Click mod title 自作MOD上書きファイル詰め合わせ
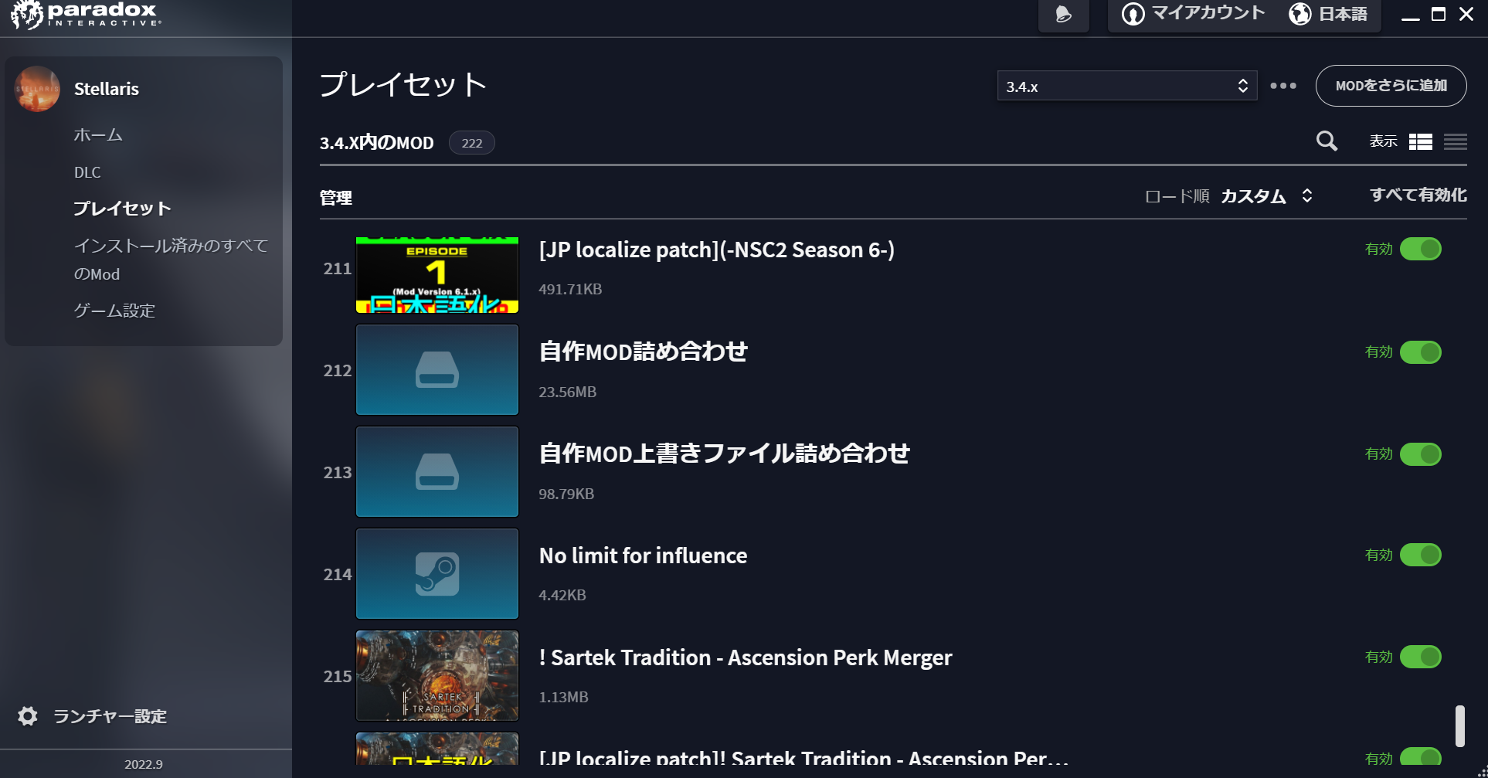Viewport: 1488px width, 778px height. tap(724, 454)
